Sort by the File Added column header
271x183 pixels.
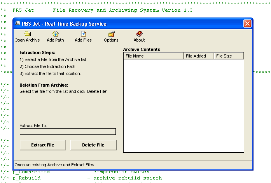pos(199,56)
